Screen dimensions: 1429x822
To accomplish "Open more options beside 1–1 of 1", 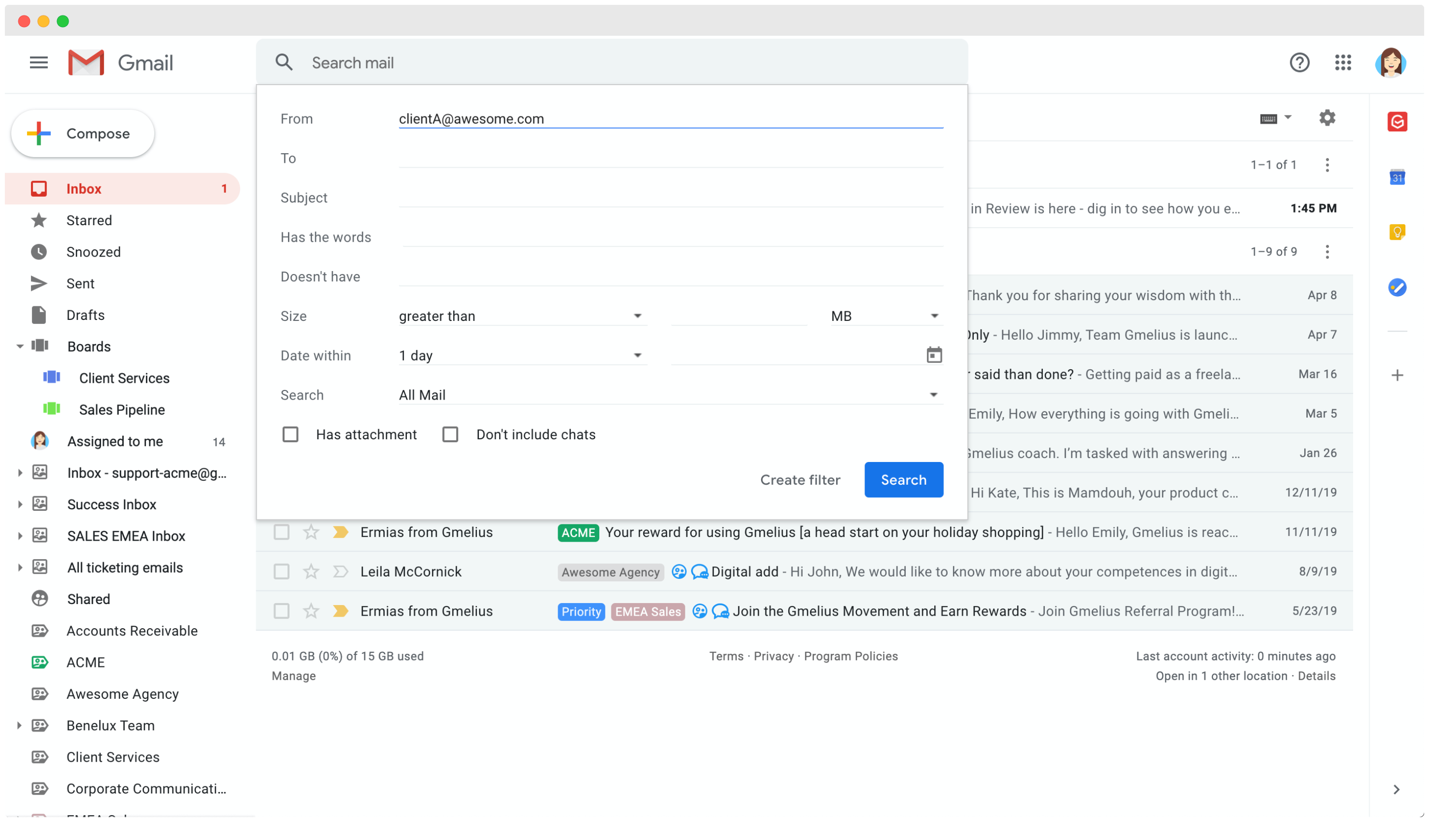I will (1327, 165).
